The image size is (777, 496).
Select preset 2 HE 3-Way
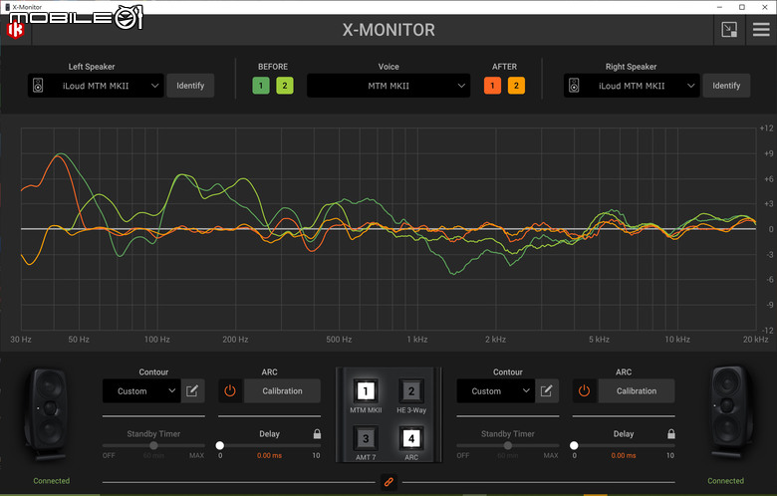pos(411,391)
